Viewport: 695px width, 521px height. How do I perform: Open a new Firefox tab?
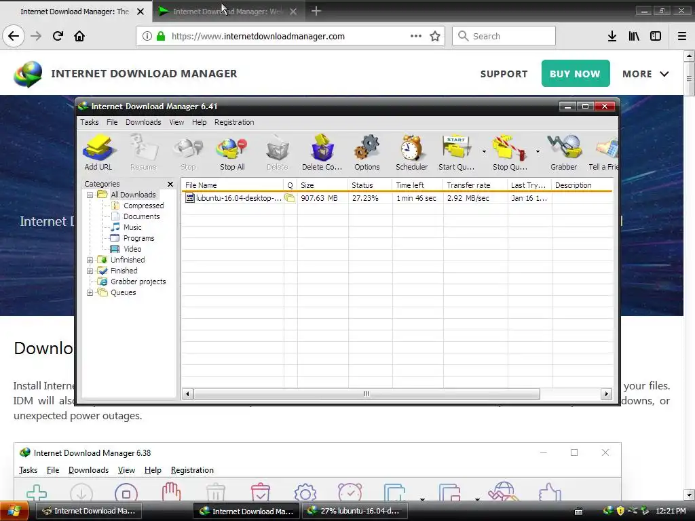tap(316, 11)
